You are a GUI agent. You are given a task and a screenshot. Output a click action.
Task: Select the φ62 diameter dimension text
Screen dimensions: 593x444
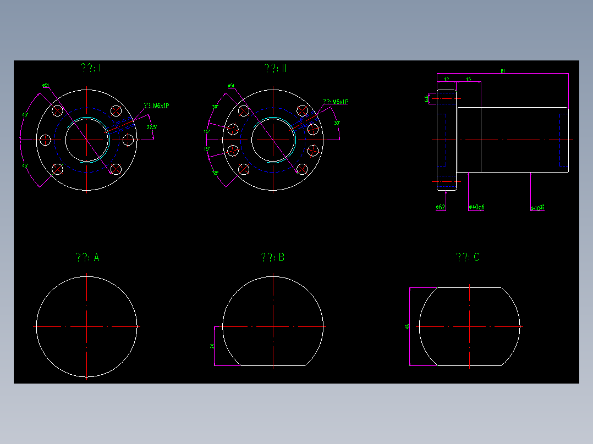pyautogui.click(x=440, y=207)
